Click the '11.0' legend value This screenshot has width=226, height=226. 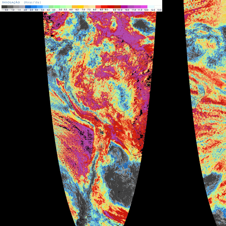(134, 10)
